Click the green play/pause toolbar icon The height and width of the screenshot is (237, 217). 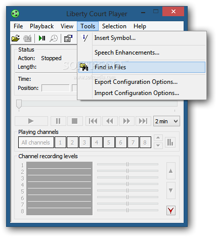pos(42,38)
